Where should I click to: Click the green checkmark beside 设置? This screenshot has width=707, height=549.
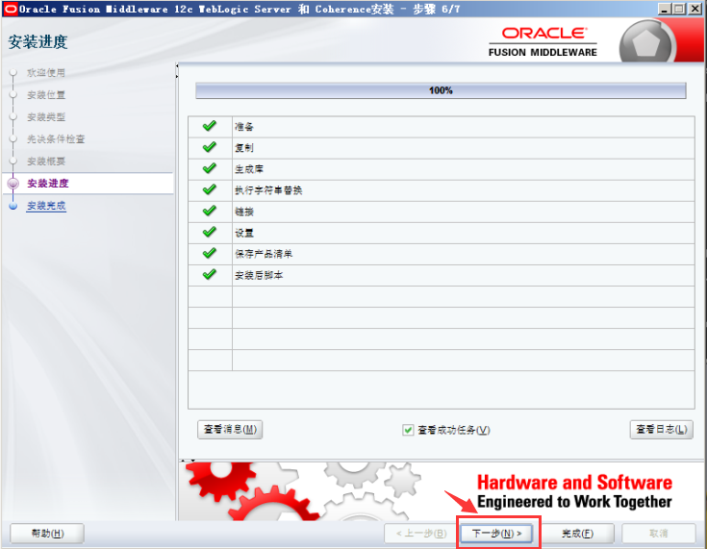coord(210,233)
